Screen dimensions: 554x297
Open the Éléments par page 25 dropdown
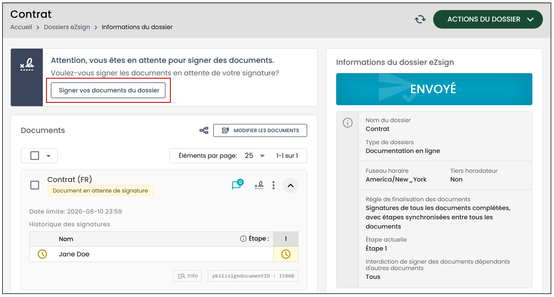pos(255,156)
